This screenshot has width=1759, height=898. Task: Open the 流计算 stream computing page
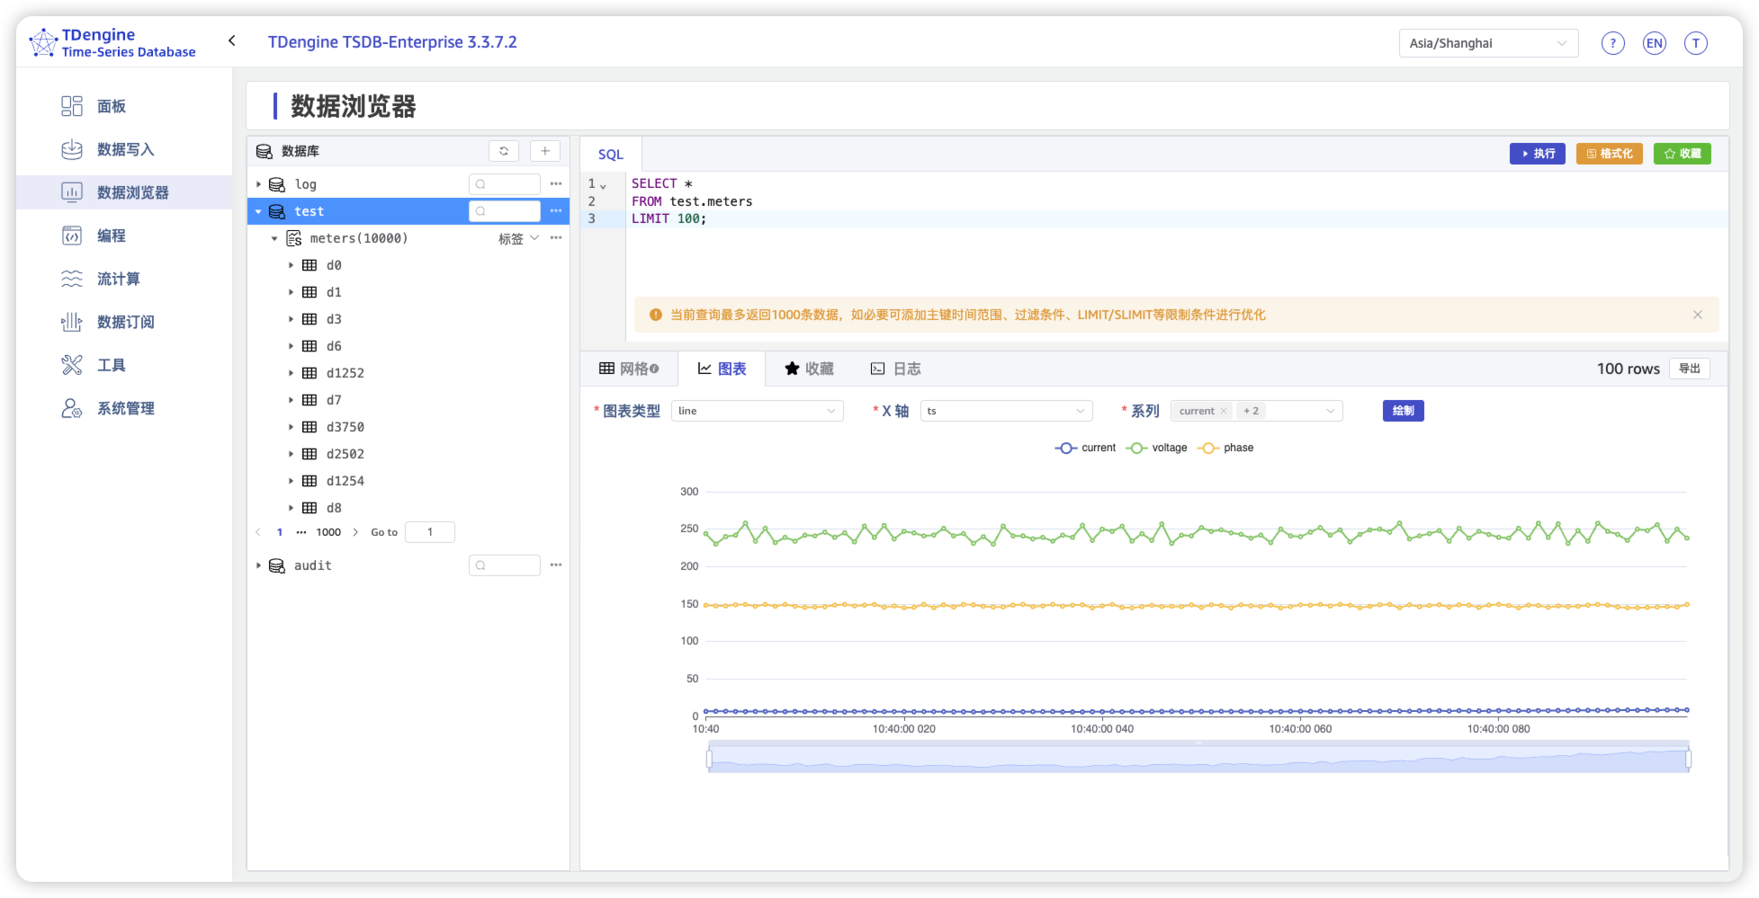click(118, 279)
